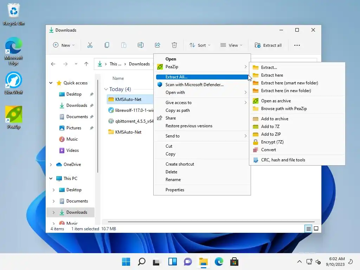Switch to details view layout icon
This screenshot has height=270, width=360.
[308, 229]
